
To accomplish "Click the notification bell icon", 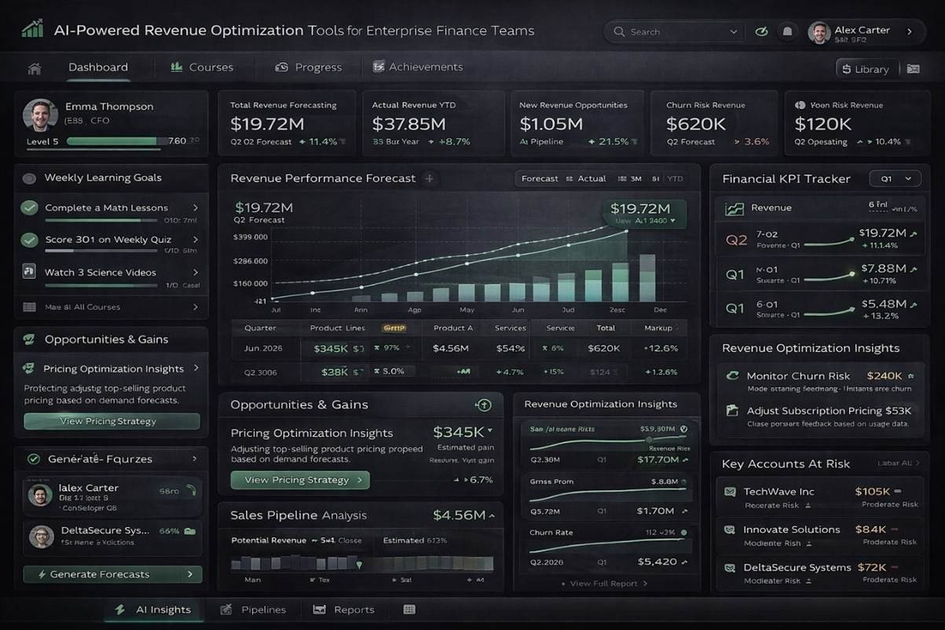I will coord(786,31).
